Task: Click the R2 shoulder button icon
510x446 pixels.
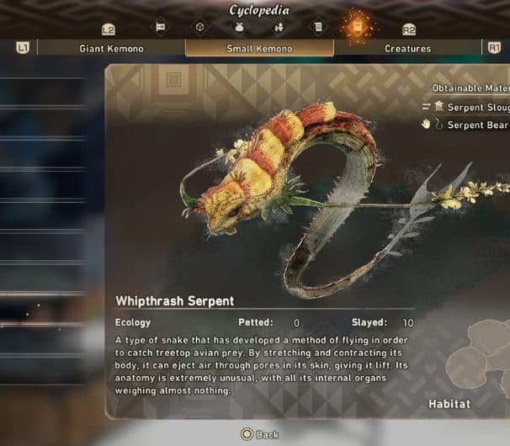Action: pos(409,29)
